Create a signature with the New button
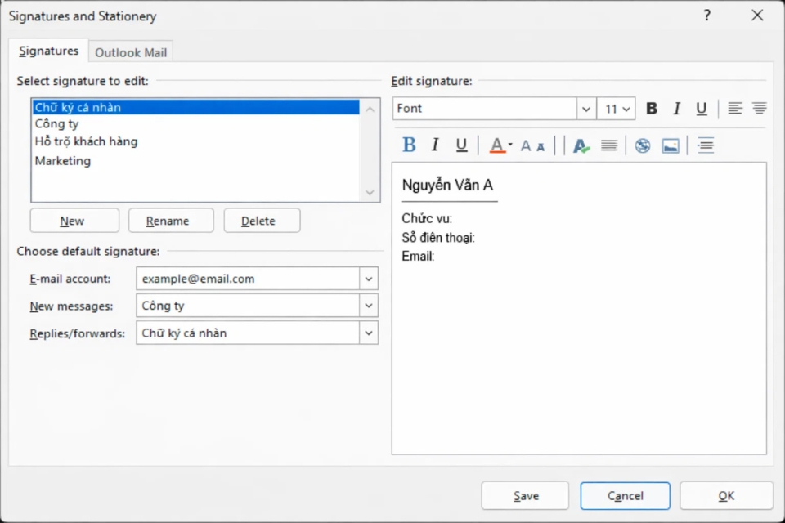785x523 pixels. click(x=74, y=220)
